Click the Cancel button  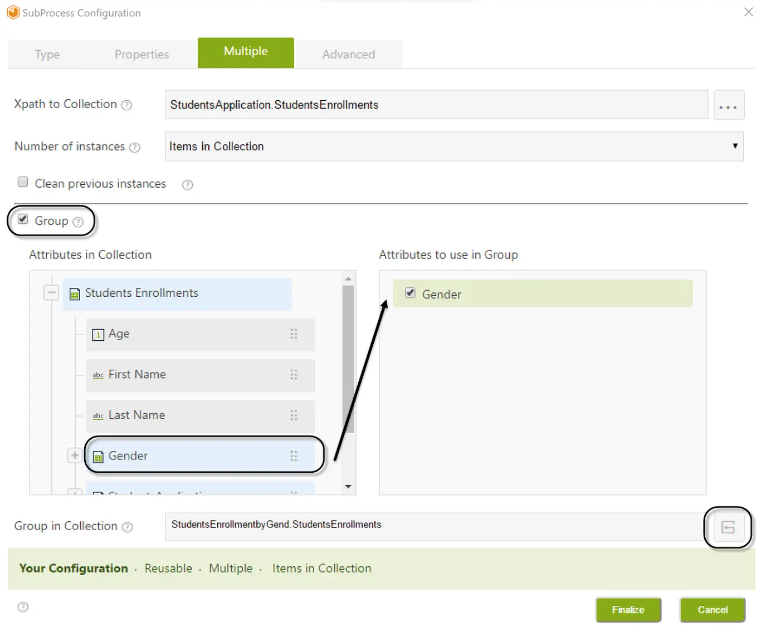coord(713,610)
